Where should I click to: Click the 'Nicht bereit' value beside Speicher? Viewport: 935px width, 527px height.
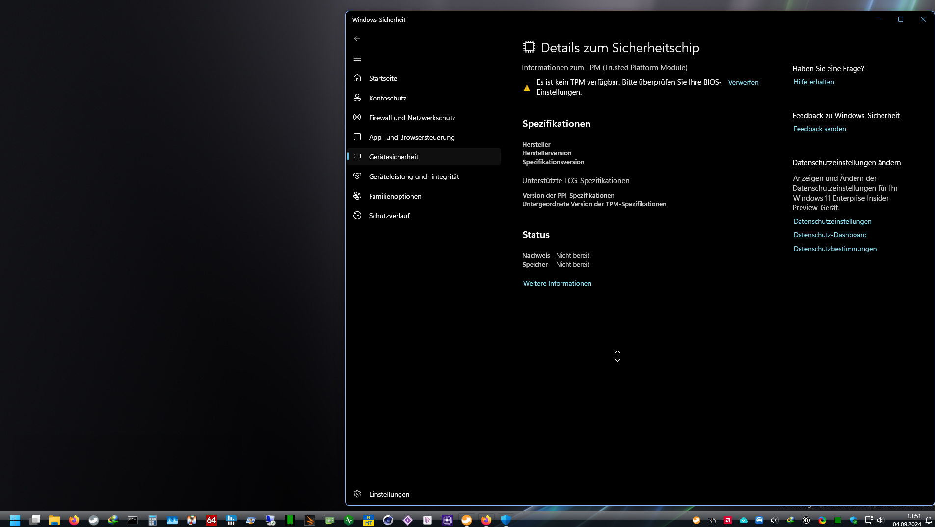tap(573, 264)
